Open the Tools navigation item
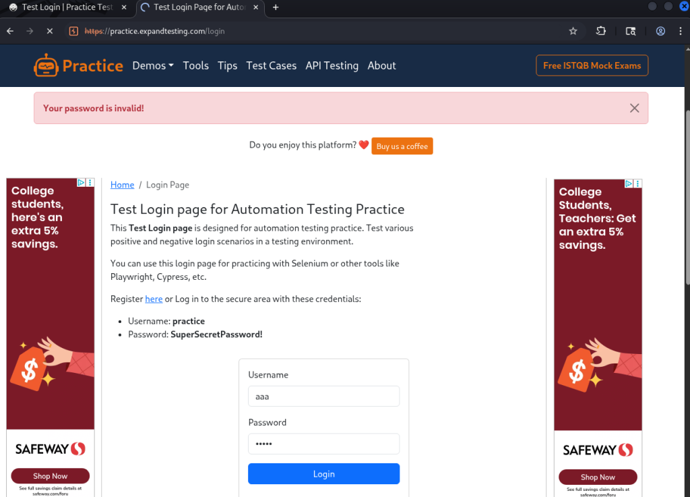The height and width of the screenshot is (497, 690). point(195,65)
